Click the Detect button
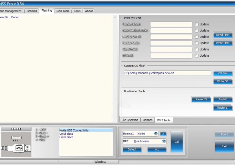This screenshot has height=165, width=235. pos(132,150)
